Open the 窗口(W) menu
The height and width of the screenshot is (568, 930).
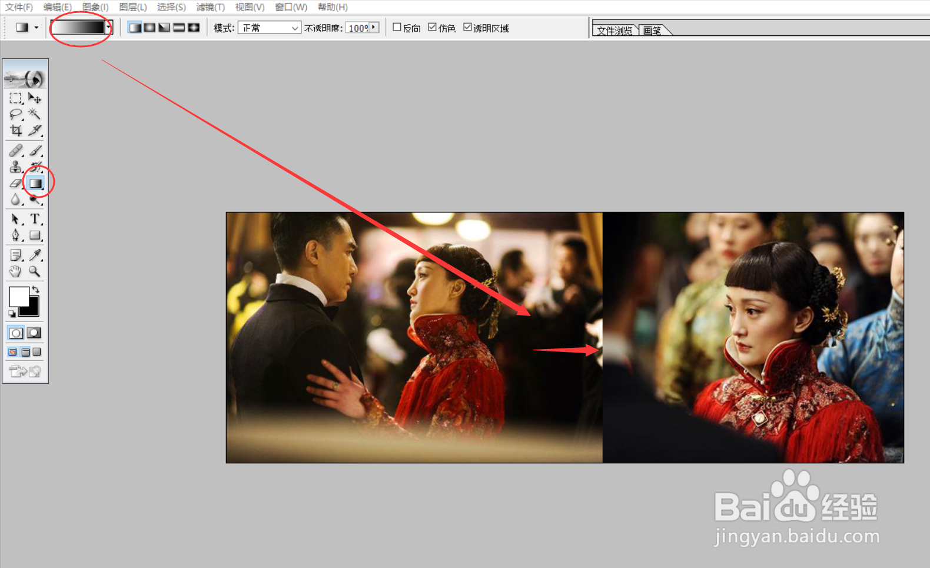pyautogui.click(x=291, y=7)
